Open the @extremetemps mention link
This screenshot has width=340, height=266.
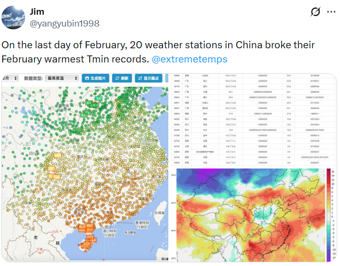[189, 59]
